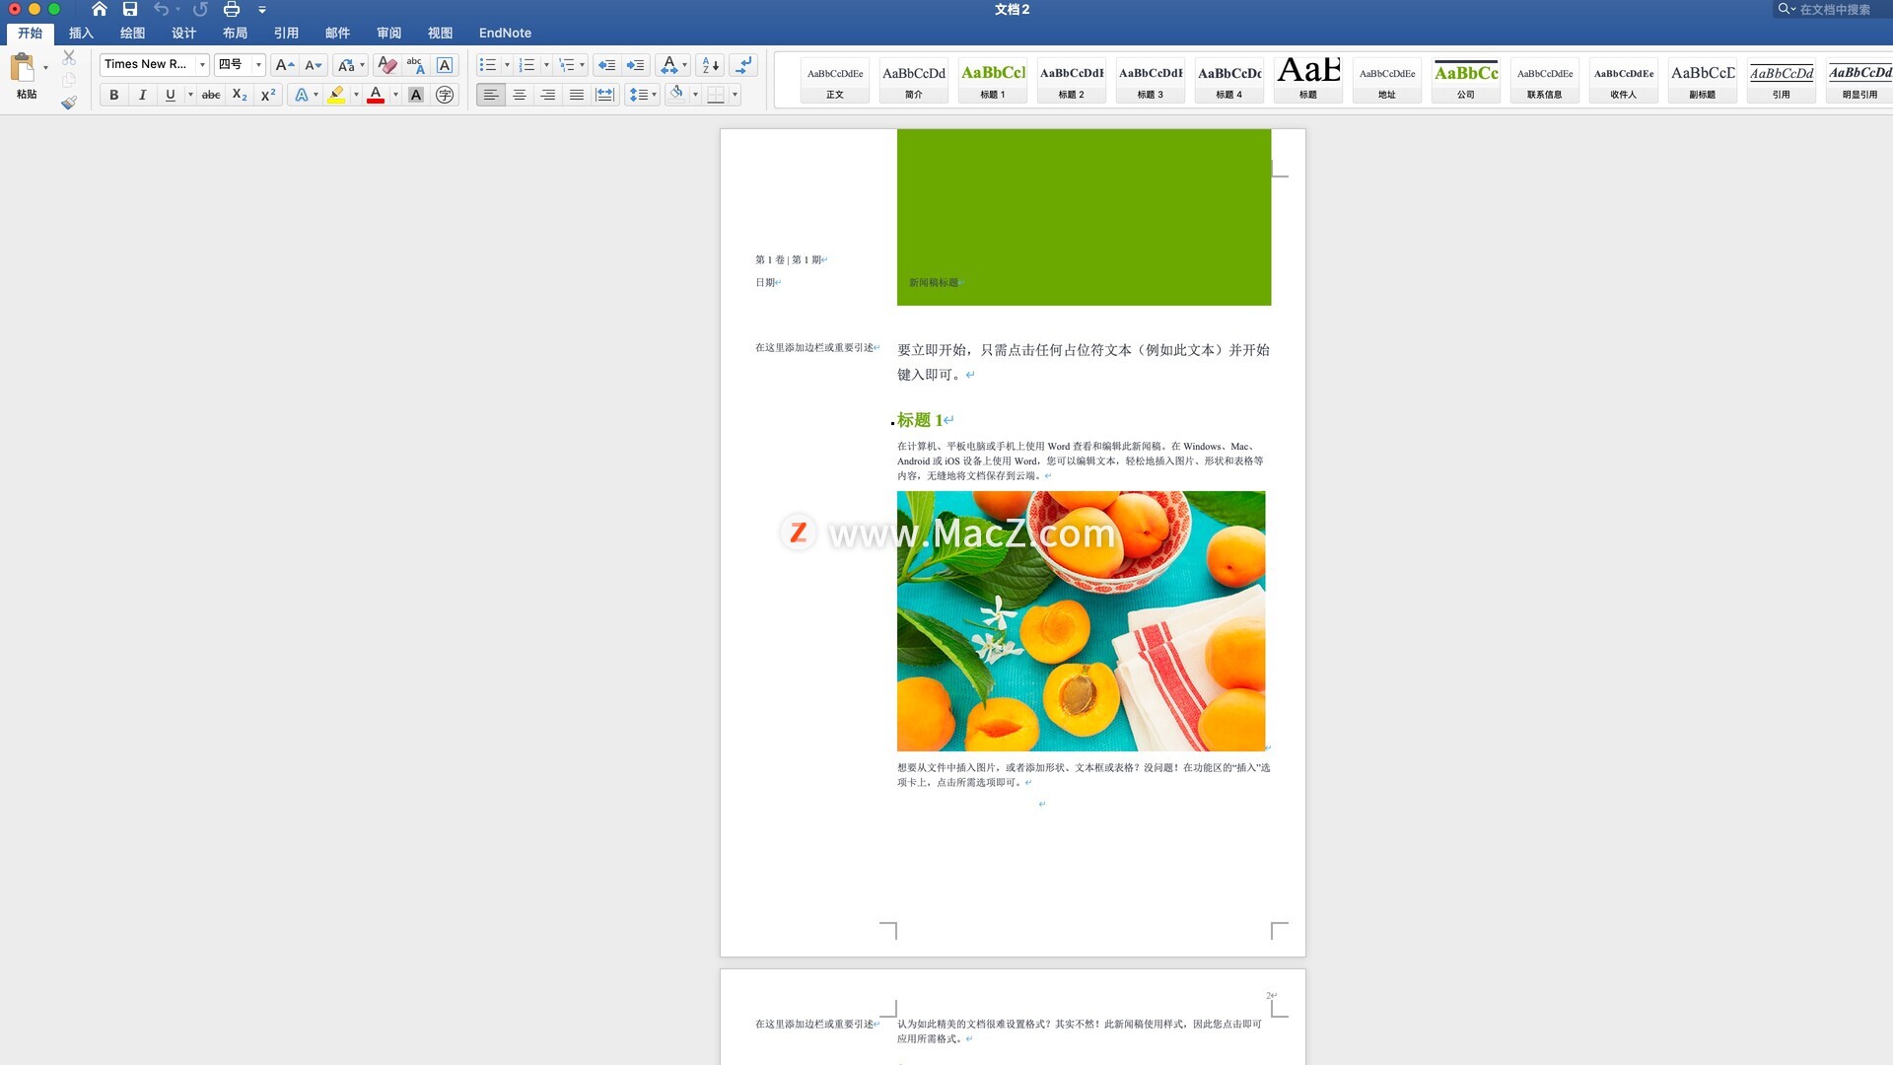Toggle underline formatting
This screenshot has height=1065, width=1893.
click(171, 95)
